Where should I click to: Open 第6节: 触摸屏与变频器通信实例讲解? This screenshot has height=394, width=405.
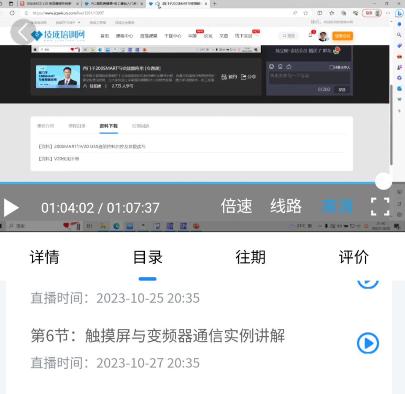158,336
